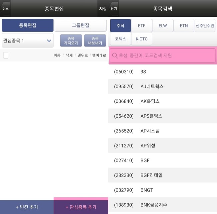
Task: Select stock row (211270) AP위성
Action: pyautogui.click(x=163, y=145)
